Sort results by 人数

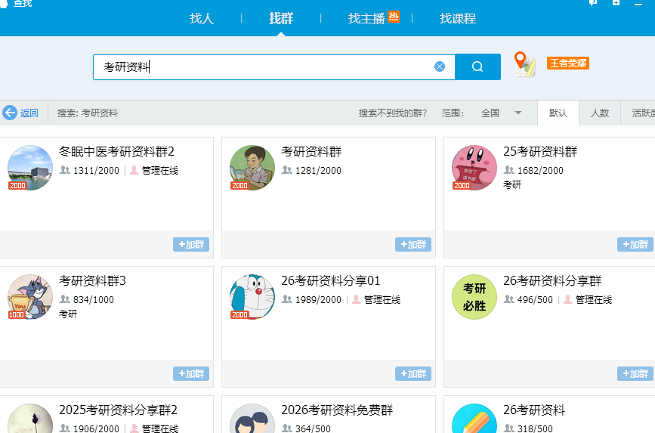[x=600, y=113]
